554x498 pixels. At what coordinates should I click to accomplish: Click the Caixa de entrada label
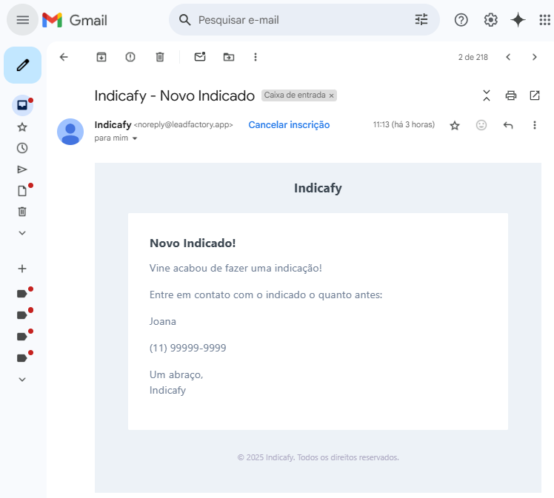pyautogui.click(x=295, y=95)
